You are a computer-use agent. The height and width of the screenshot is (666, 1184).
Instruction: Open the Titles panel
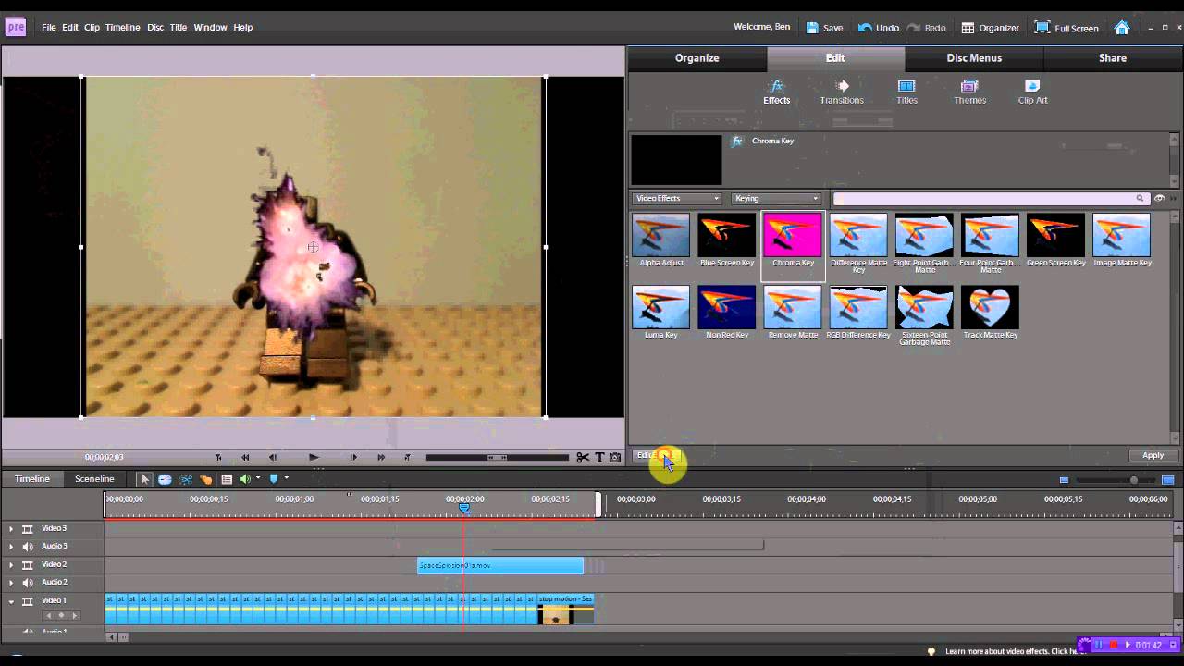click(x=906, y=92)
